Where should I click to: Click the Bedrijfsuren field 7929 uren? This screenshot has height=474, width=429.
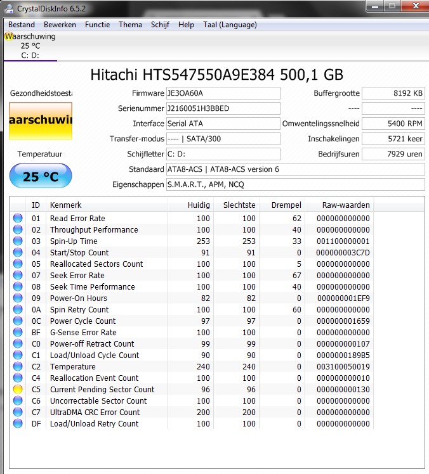click(393, 154)
